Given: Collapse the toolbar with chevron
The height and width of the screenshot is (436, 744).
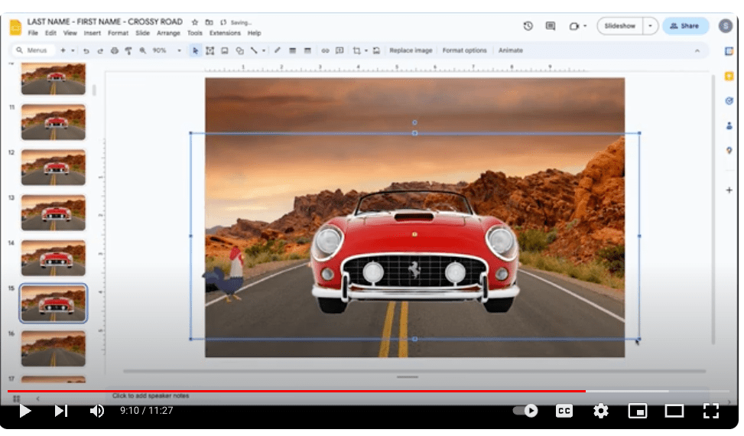Looking at the screenshot, I should coord(697,50).
